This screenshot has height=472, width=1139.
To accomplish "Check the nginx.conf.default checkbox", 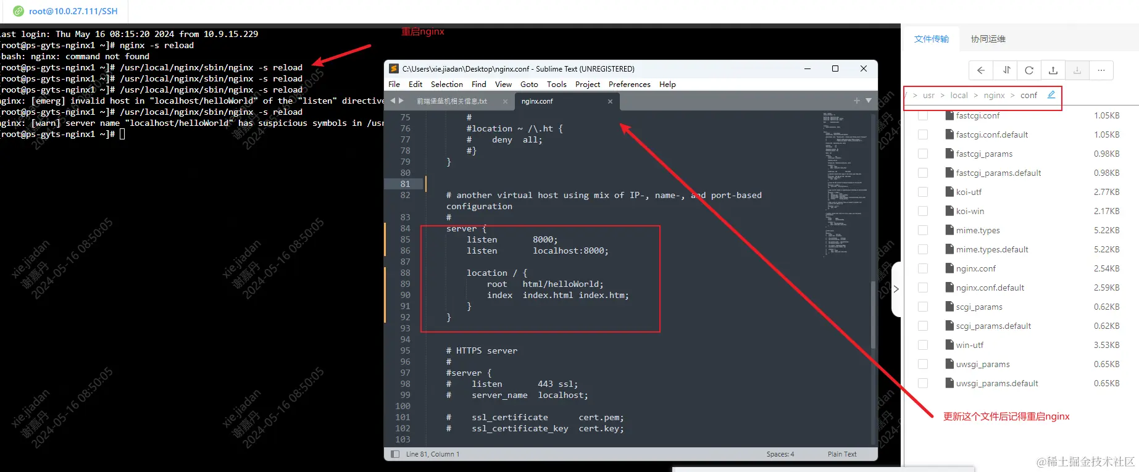I will pyautogui.click(x=923, y=288).
